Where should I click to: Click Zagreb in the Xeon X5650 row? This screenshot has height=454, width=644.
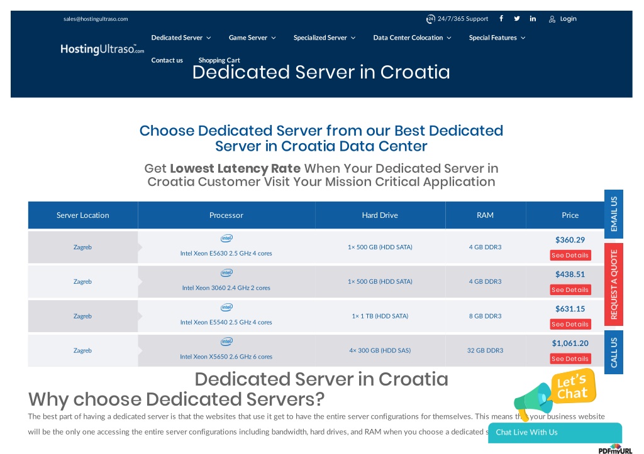(82, 350)
